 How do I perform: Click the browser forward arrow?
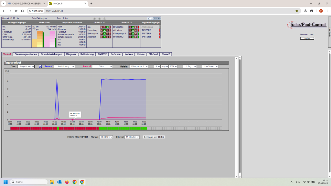point(10,11)
